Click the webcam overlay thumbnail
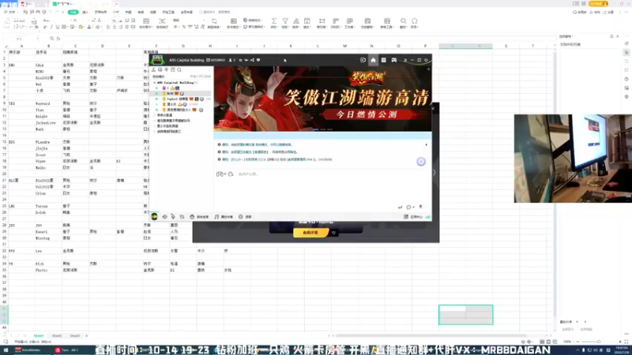Viewport: 632px width, 355px height. tap(573, 159)
